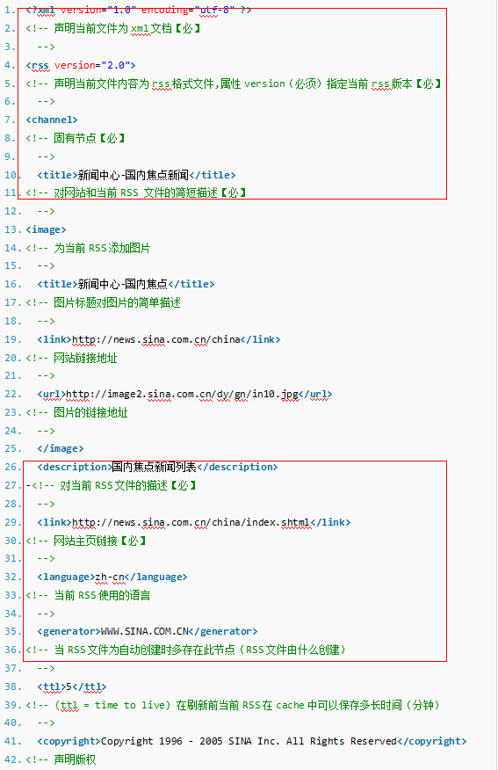
Task: Click the opening image tag line
Action: pyautogui.click(x=46, y=229)
